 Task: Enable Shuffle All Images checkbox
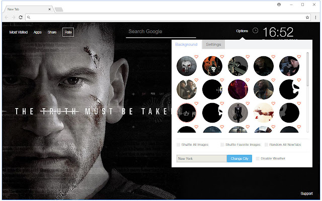(178, 145)
